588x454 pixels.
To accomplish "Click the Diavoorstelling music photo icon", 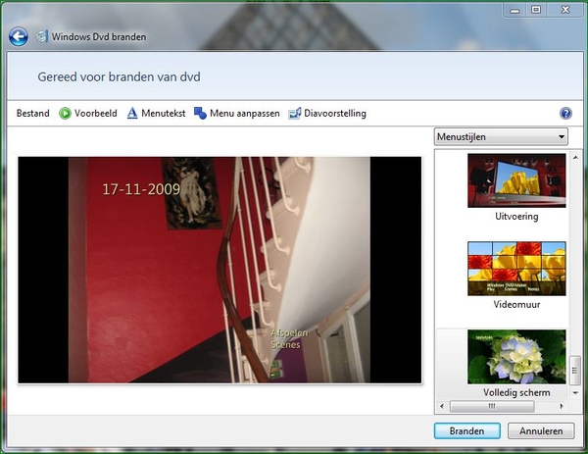I will [295, 113].
